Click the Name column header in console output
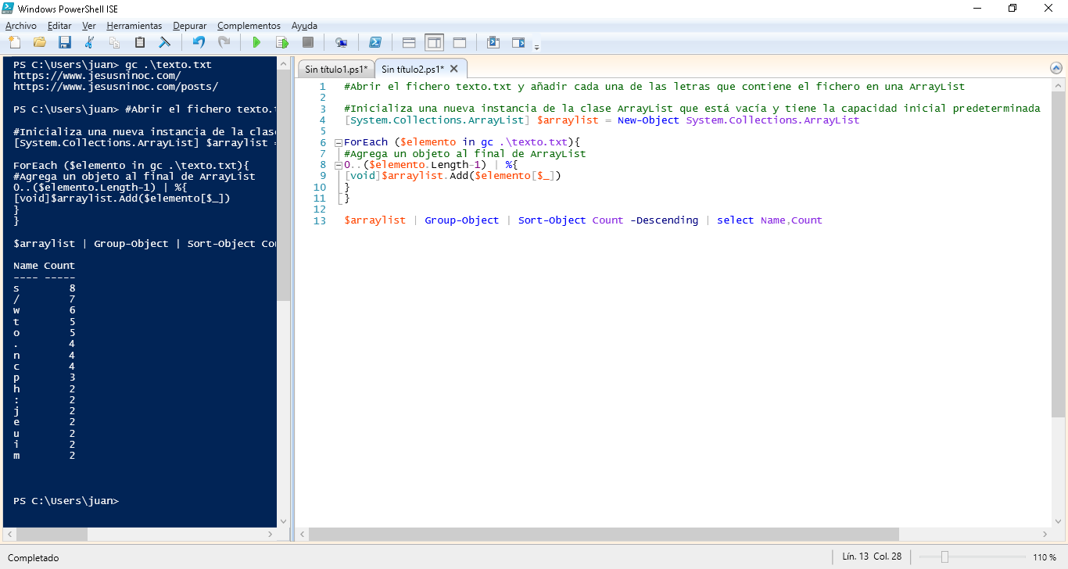1068x569 pixels. point(26,266)
